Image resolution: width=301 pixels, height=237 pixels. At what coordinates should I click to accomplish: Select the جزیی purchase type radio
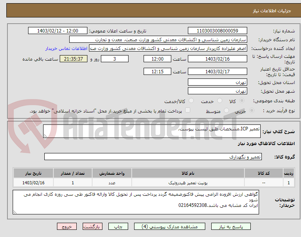pos(252,111)
